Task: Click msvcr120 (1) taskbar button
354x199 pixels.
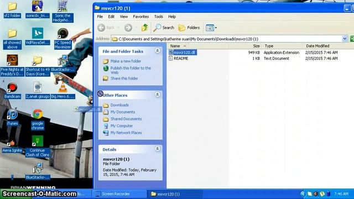Action: click(x=175, y=194)
